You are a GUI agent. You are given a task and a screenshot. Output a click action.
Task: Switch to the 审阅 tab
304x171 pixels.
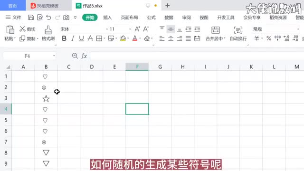pos(186,18)
